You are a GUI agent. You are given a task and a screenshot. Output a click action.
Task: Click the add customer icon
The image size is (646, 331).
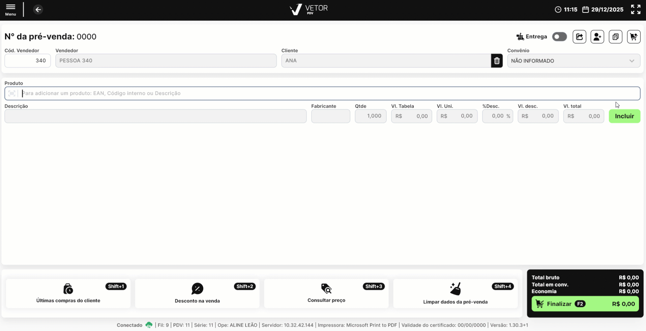[597, 37]
